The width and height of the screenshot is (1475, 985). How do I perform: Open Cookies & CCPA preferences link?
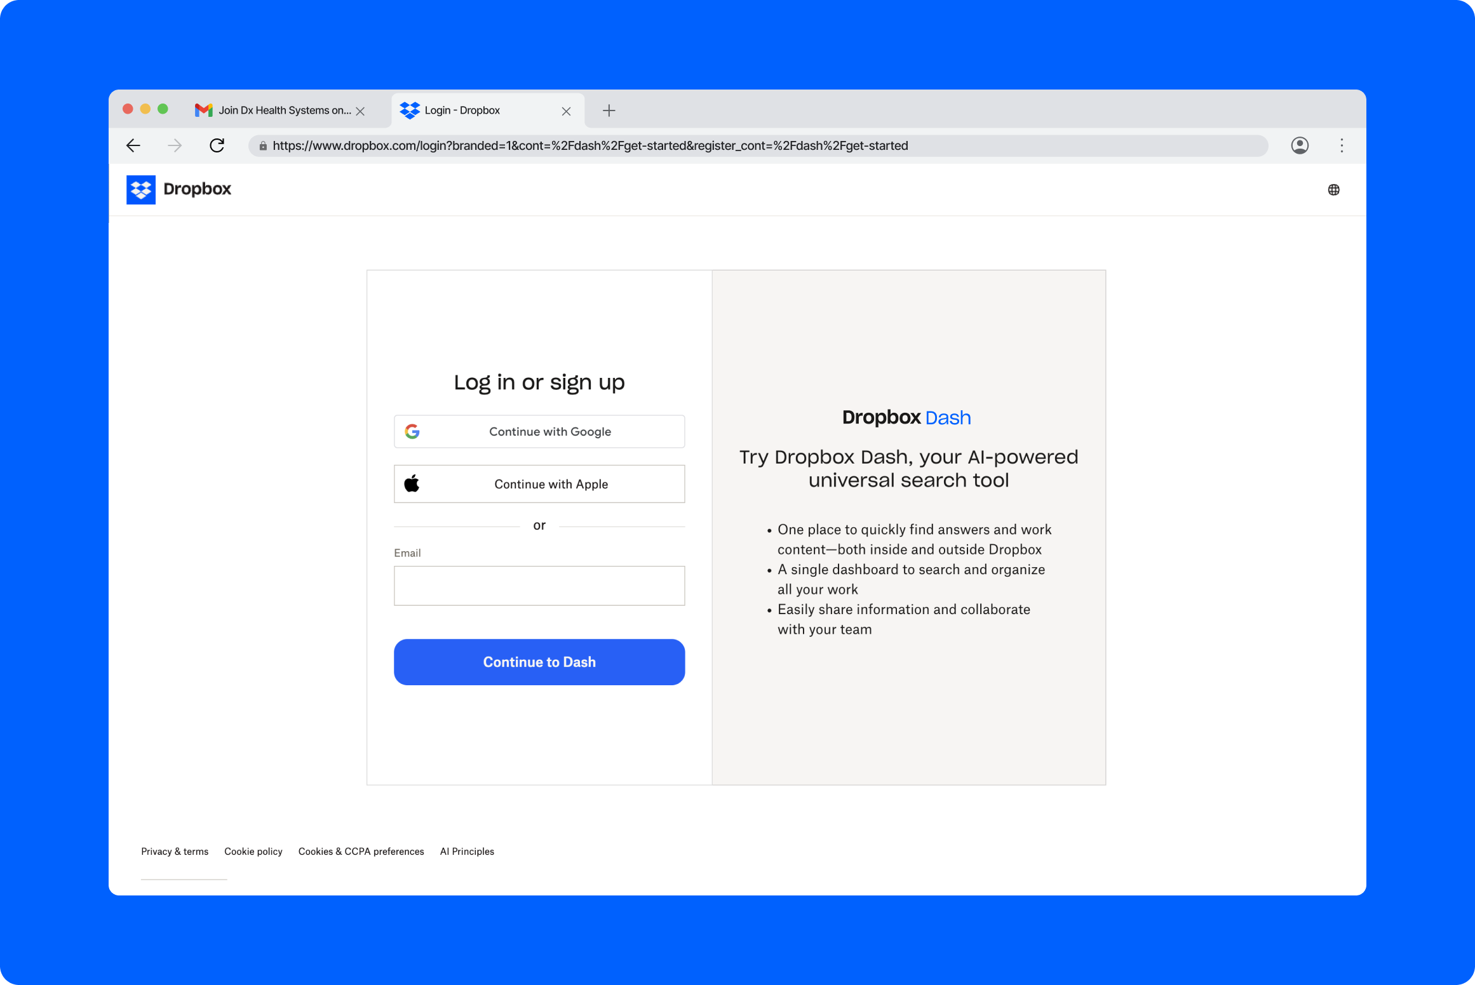(361, 851)
